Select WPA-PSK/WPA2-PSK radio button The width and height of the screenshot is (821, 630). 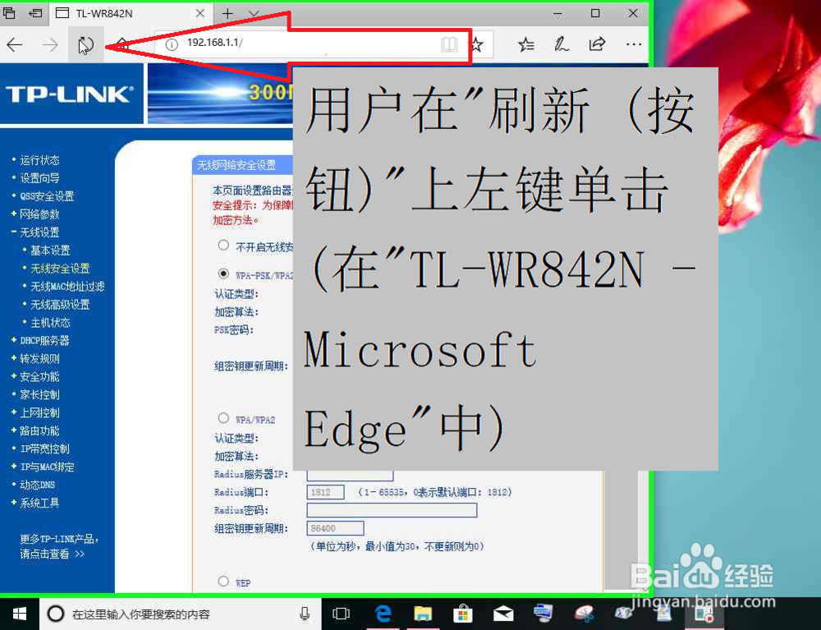click(223, 274)
